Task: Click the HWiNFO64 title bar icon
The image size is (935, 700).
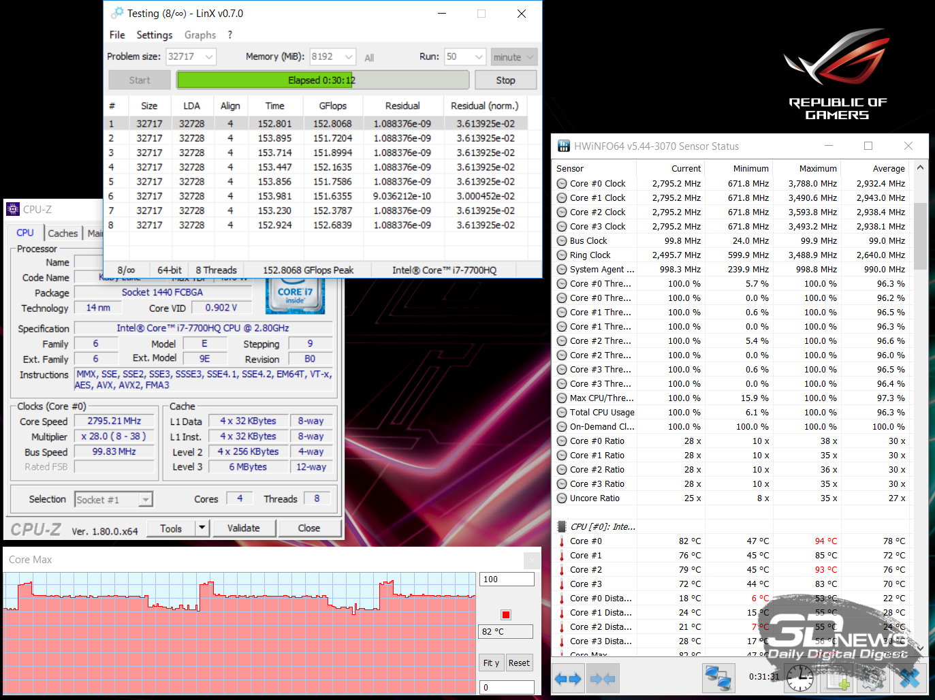Action: 564,146
